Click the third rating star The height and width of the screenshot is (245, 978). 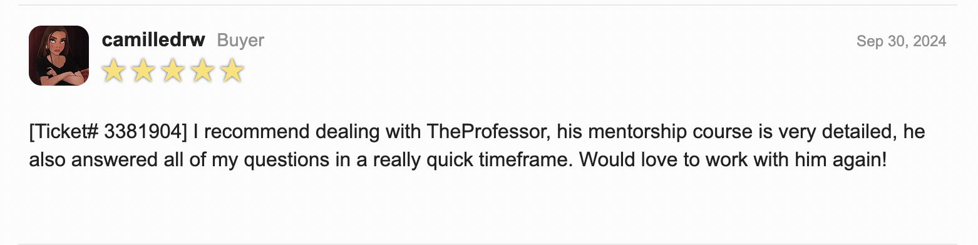(x=173, y=71)
